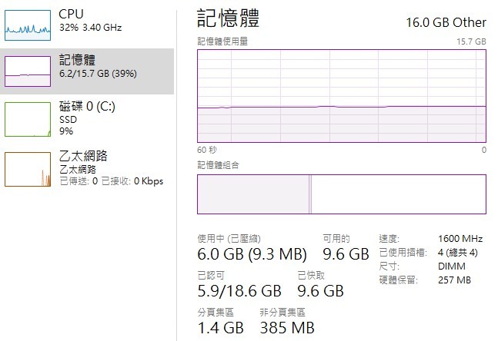Click the 記憶體 mini graph thumbnail

pyautogui.click(x=28, y=70)
